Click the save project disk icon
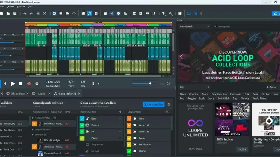280x157 pixels. click(x=15, y=13)
